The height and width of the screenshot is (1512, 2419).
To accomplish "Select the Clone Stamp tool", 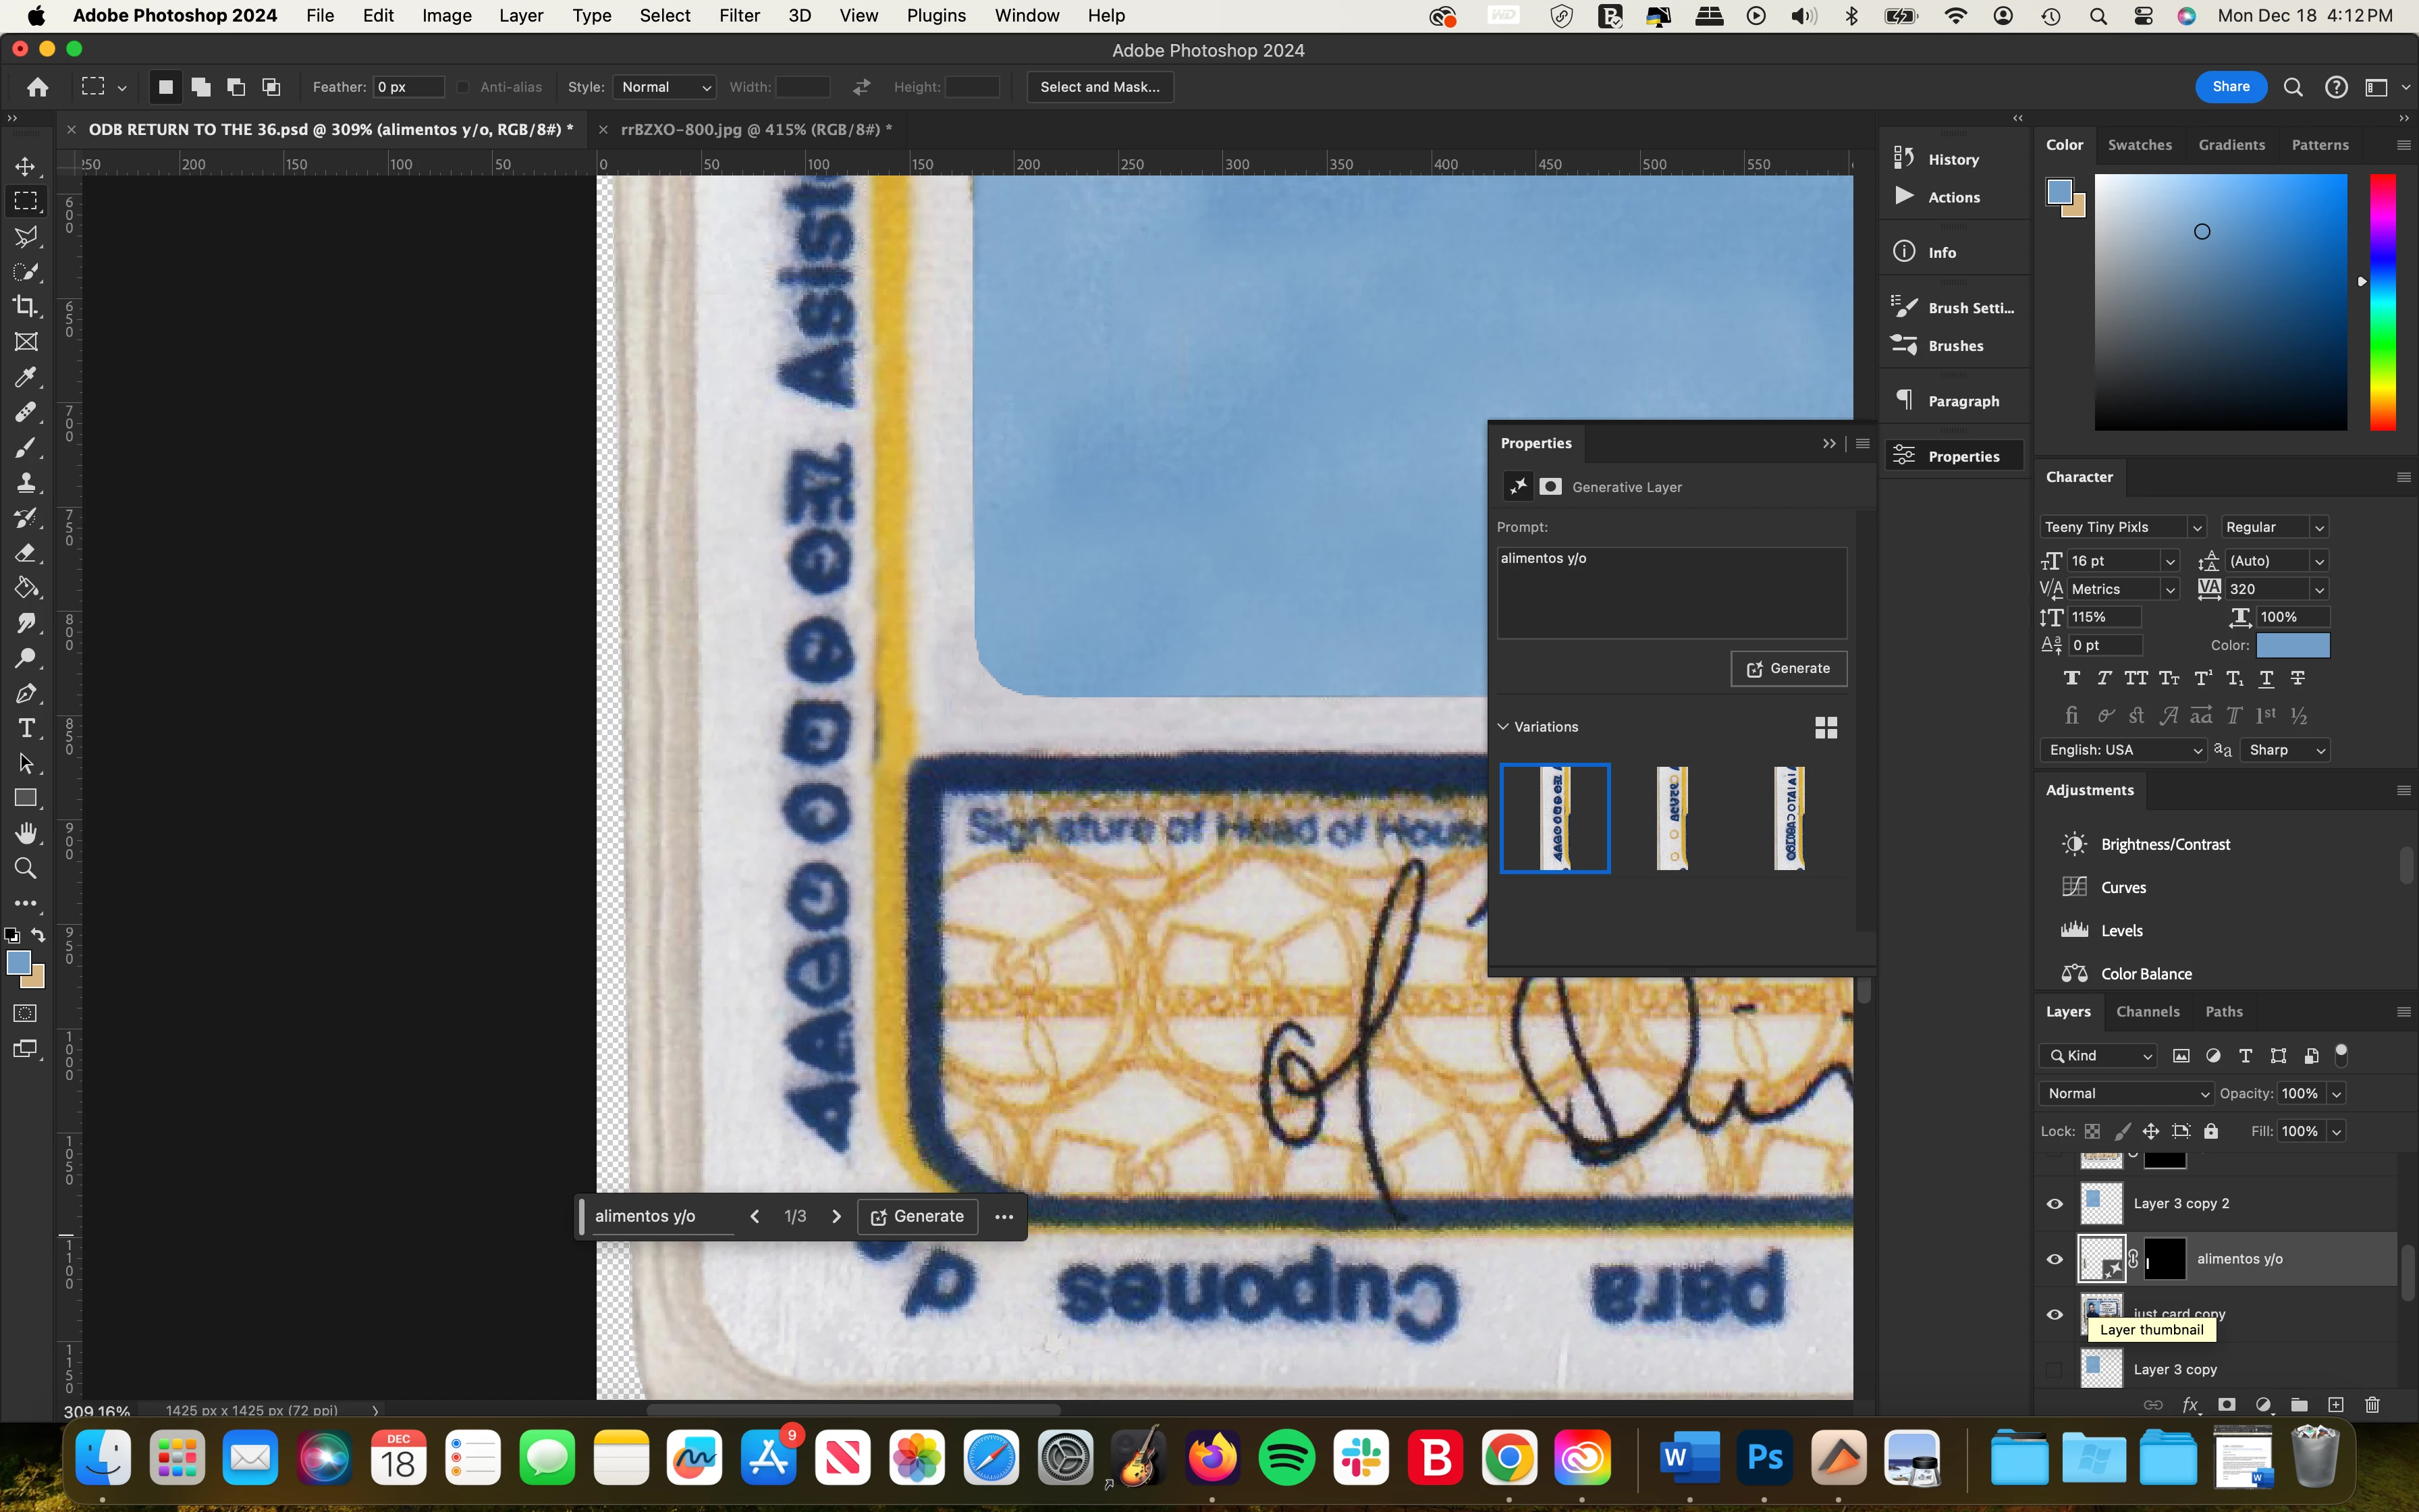I will pyautogui.click(x=26, y=483).
